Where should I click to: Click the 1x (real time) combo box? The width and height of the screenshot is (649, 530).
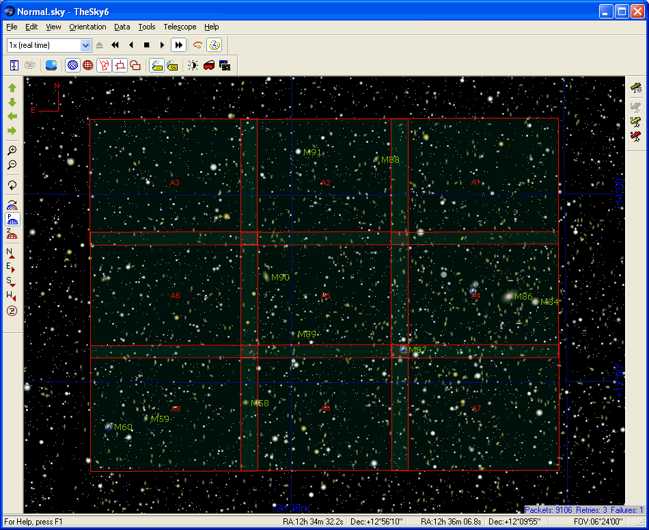pos(44,45)
